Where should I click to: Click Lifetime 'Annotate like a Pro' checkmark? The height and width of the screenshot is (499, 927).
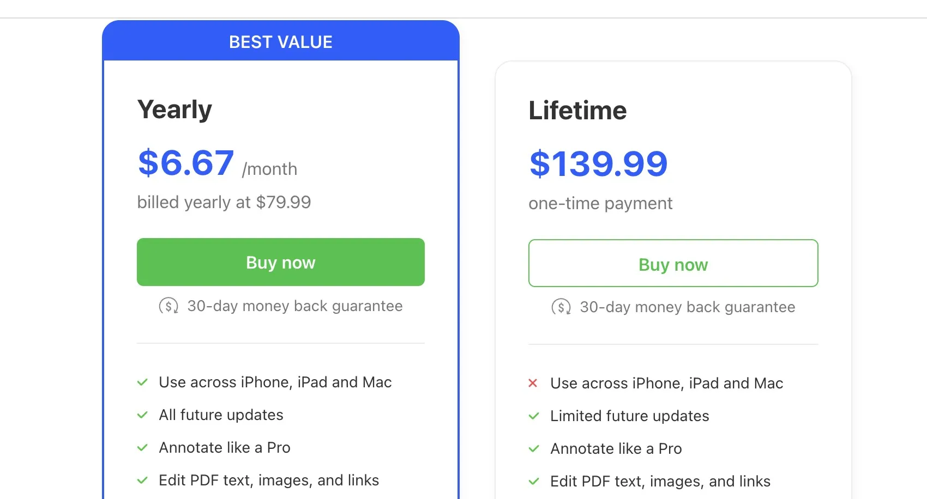(x=534, y=449)
